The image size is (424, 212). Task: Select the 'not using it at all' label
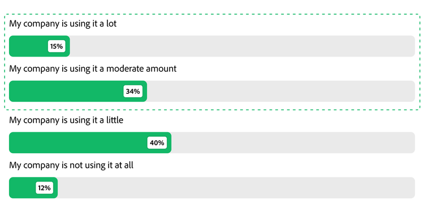(71, 165)
